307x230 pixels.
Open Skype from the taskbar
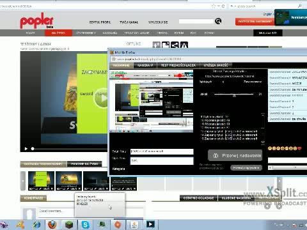pyautogui.click(x=86, y=225)
